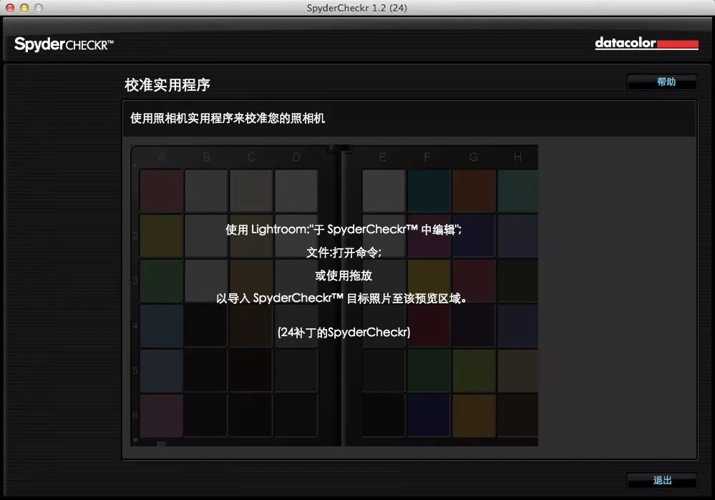
Task: Click the datacolor logo
Action: pos(646,44)
